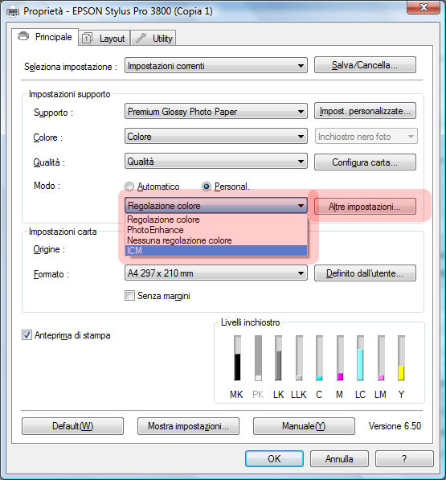Select the Automatico radio button
The image size is (446, 480).
(x=129, y=187)
